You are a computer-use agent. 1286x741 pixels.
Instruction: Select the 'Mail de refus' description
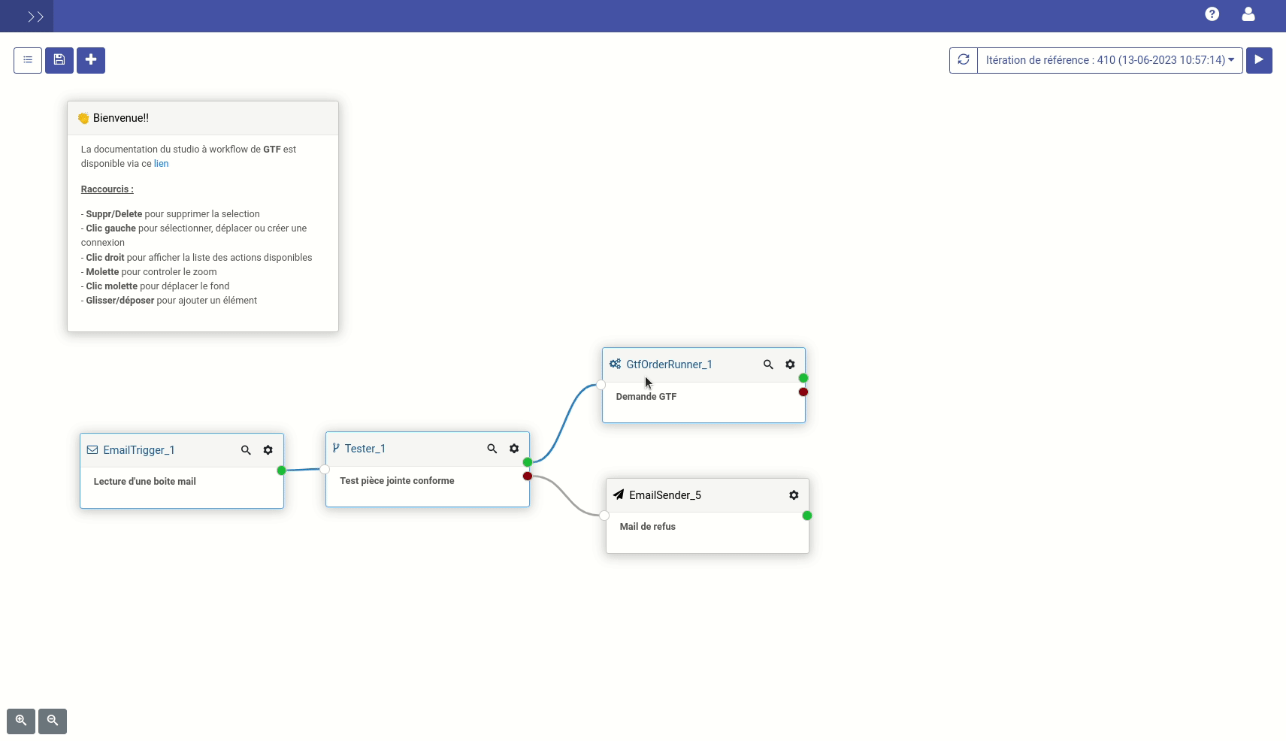click(647, 527)
